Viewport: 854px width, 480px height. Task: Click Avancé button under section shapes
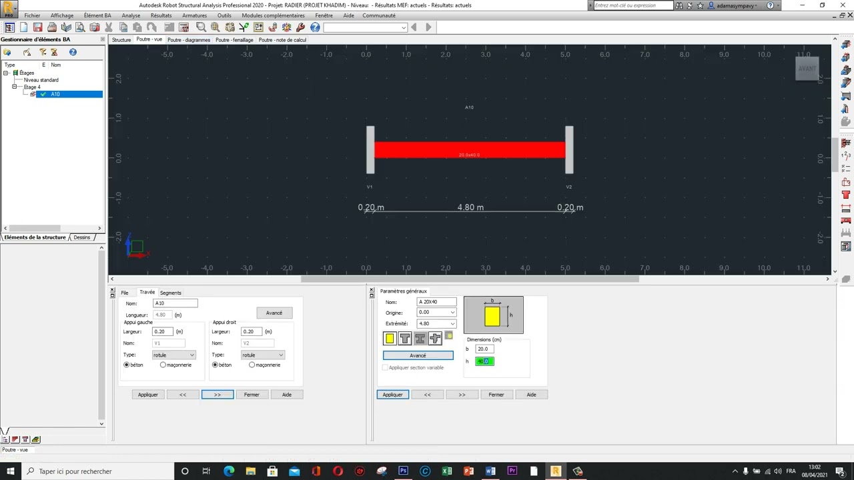(418, 355)
